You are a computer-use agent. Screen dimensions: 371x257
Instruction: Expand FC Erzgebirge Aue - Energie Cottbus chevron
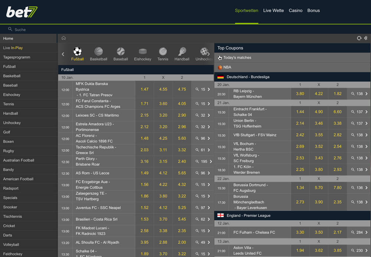coord(209,184)
